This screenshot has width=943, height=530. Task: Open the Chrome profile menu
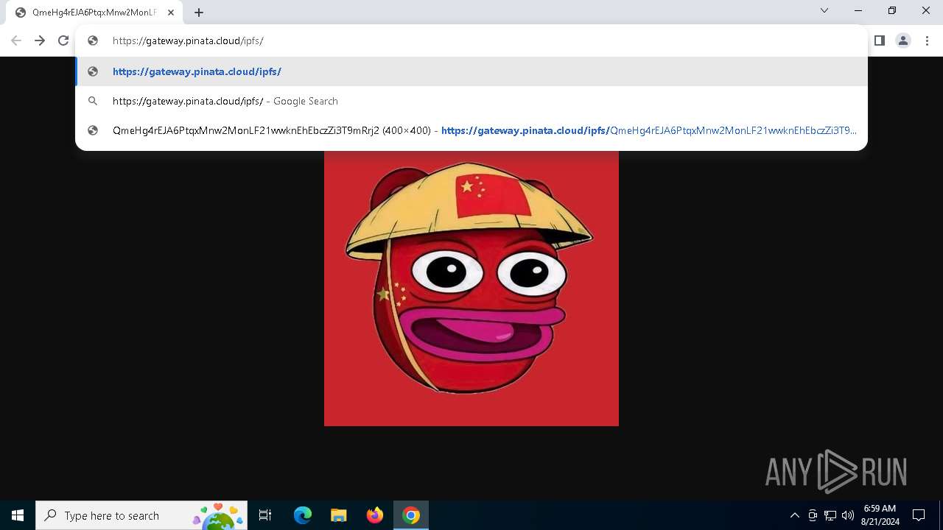coord(903,40)
